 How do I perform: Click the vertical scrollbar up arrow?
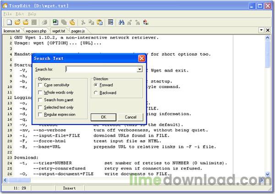[268, 37]
